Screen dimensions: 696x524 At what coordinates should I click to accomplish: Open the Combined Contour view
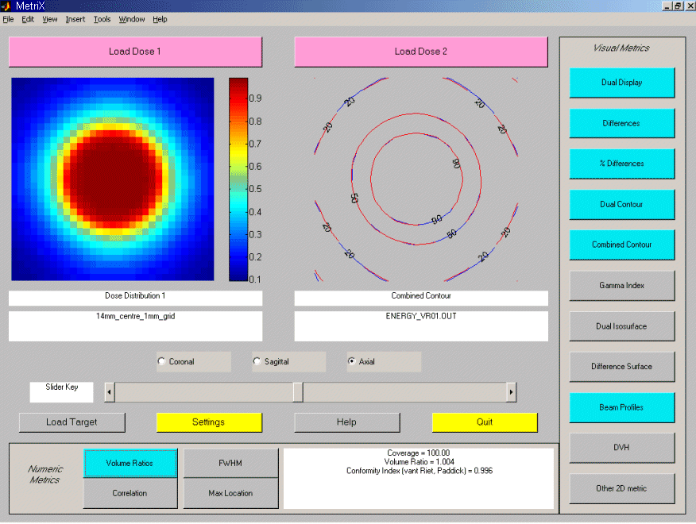point(621,245)
